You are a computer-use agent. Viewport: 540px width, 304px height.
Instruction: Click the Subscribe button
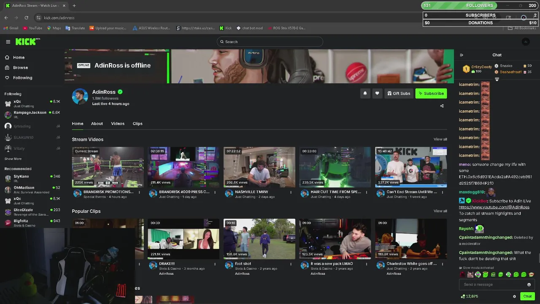431,93
